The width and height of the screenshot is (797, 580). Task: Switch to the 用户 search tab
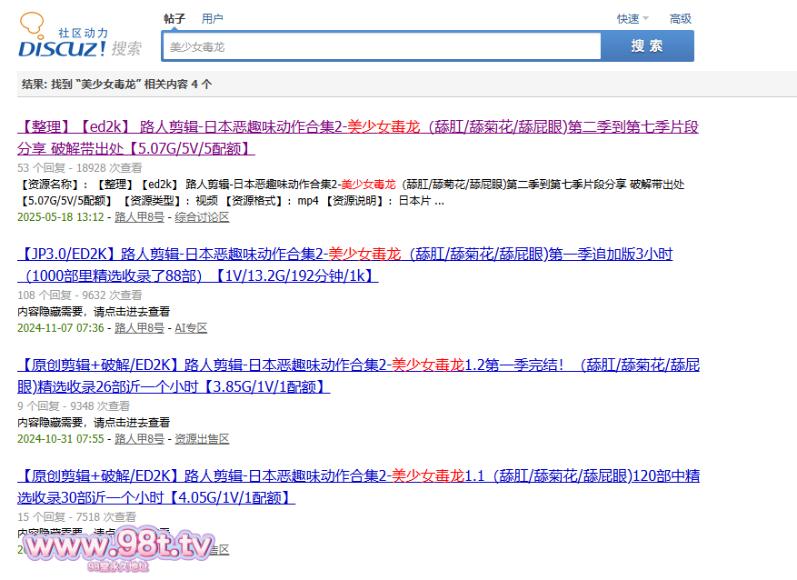point(212,18)
